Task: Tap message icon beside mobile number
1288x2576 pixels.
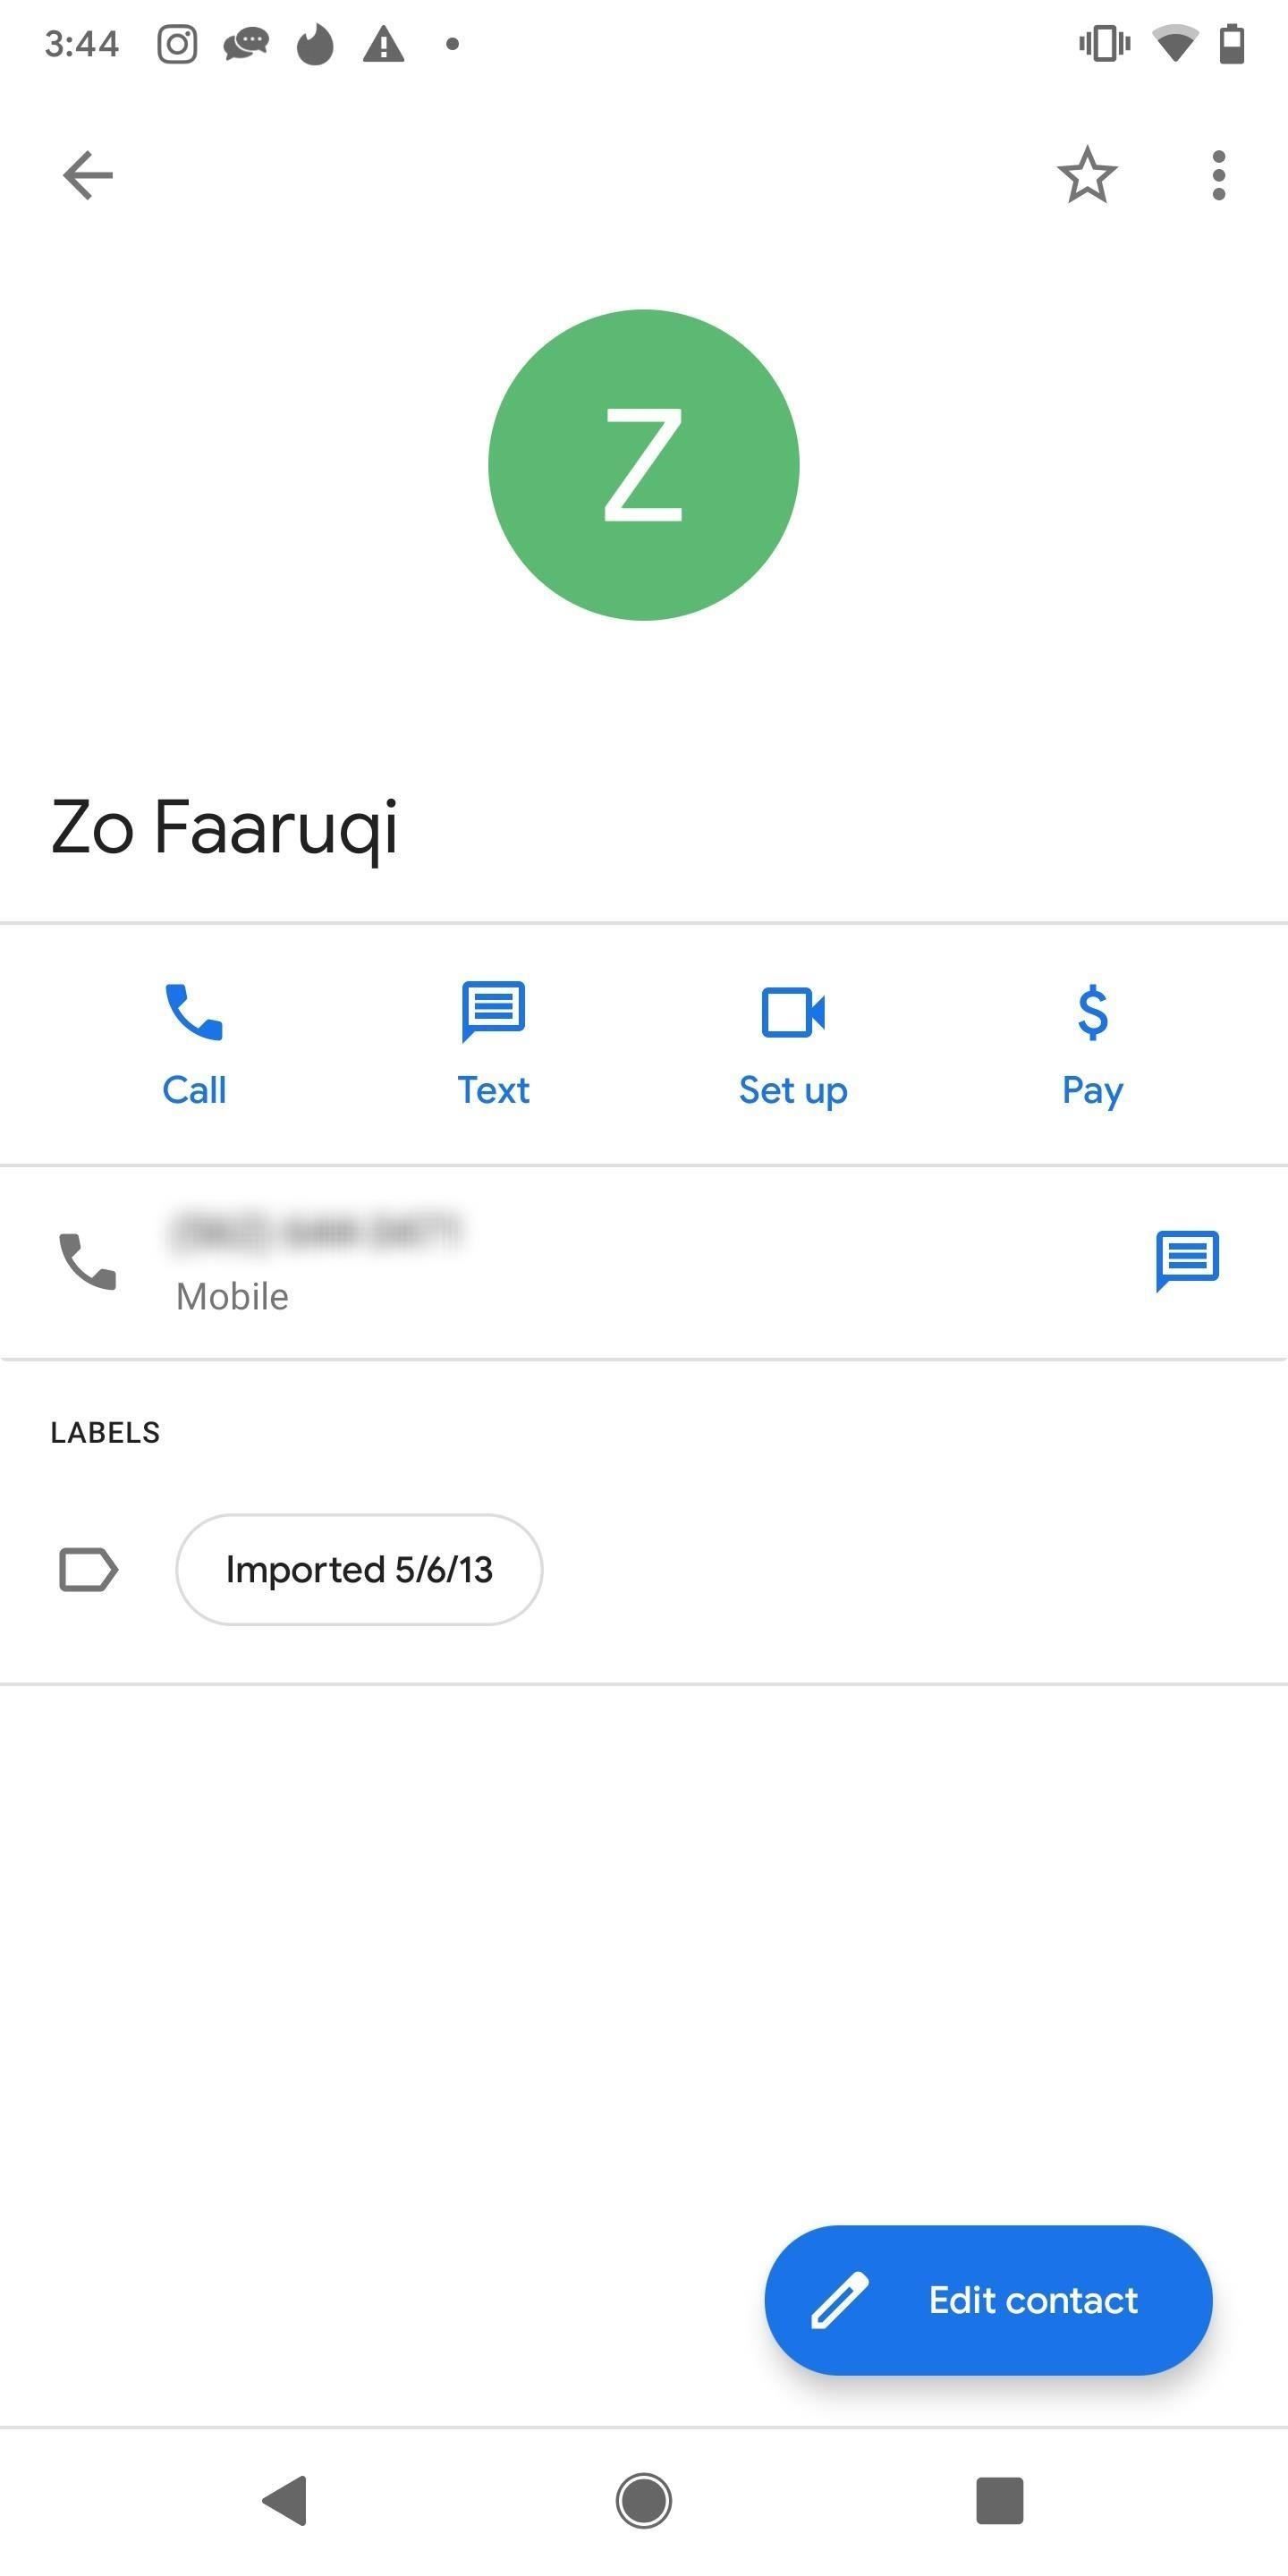Action: [1187, 1261]
